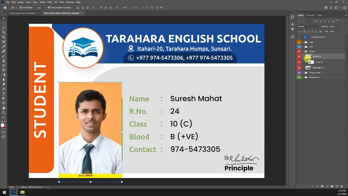Select the Horizontal Type tool

[4, 94]
